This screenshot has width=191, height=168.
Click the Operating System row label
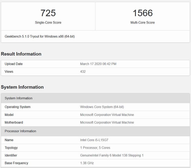click(x=17, y=107)
